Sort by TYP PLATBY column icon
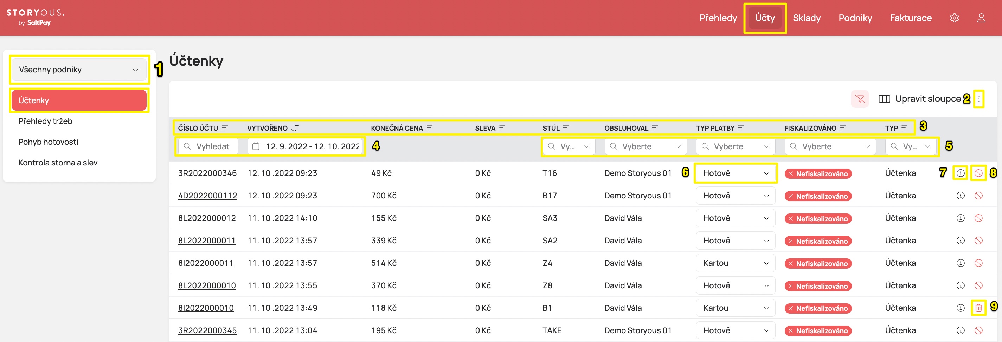 (x=741, y=128)
